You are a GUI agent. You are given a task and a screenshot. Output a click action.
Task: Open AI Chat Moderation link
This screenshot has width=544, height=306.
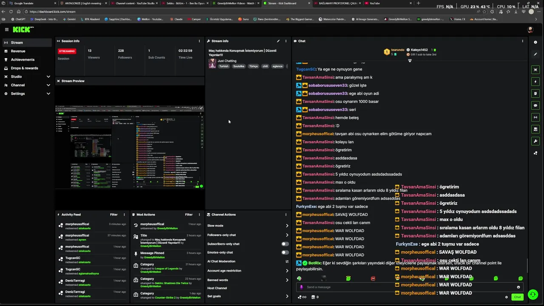(248, 261)
